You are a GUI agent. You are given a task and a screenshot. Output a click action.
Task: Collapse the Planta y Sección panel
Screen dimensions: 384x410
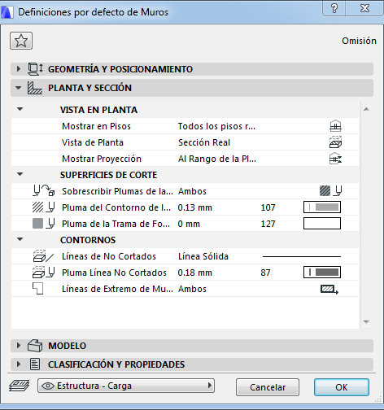(x=19, y=88)
